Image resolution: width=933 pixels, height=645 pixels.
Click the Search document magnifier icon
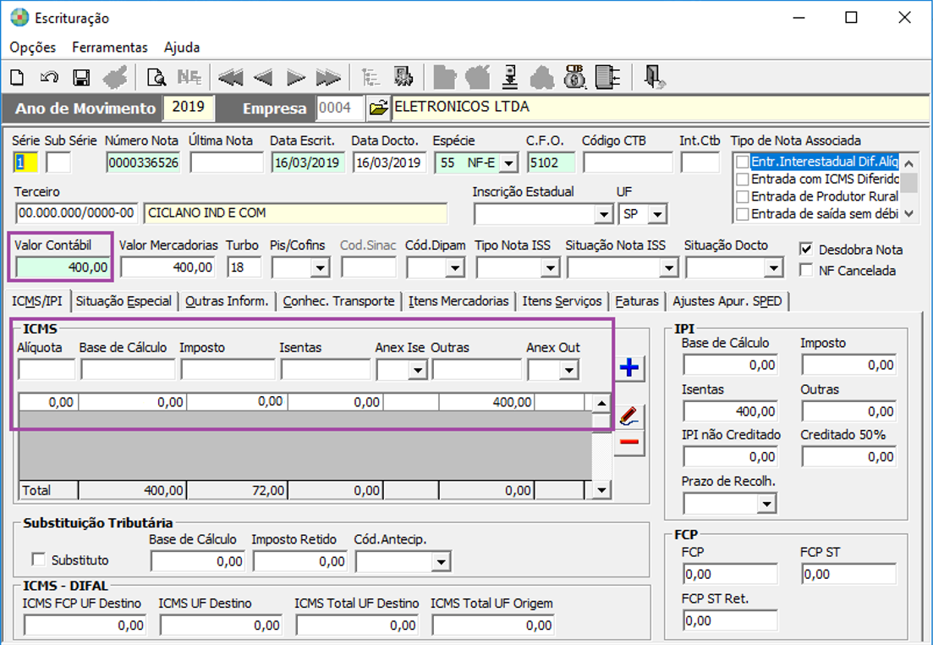coord(156,78)
